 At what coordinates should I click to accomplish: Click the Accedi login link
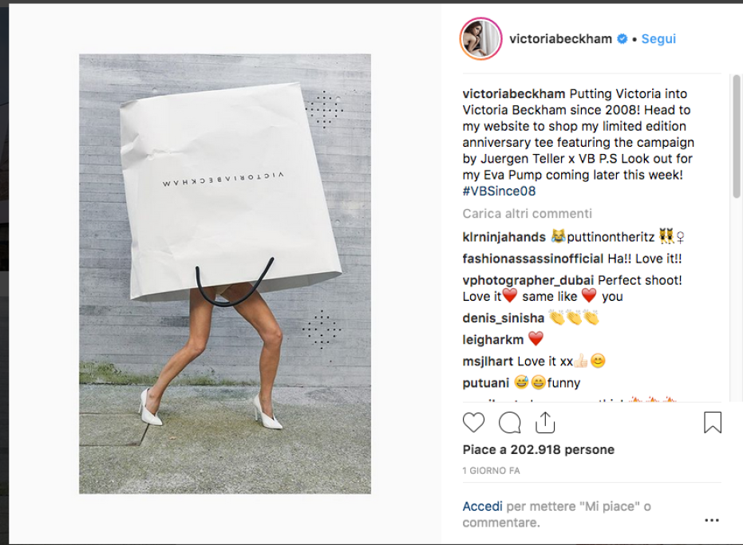coord(482,507)
